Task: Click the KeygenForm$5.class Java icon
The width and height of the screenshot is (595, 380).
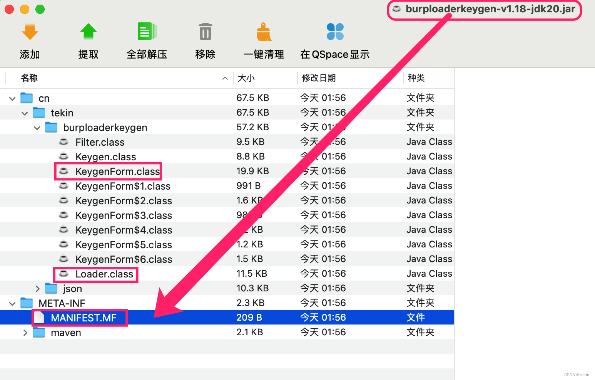Action: 64,244
